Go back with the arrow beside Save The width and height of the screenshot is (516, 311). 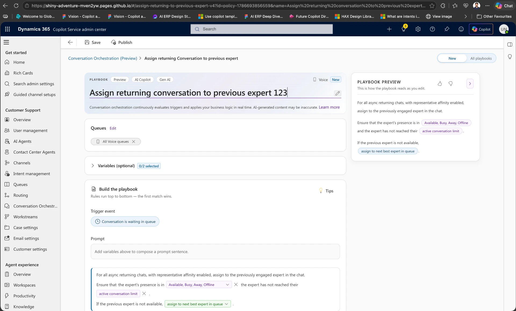(70, 42)
